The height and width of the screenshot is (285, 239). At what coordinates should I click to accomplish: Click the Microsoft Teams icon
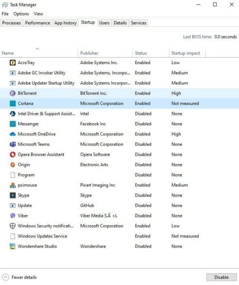pyautogui.click(x=13, y=144)
